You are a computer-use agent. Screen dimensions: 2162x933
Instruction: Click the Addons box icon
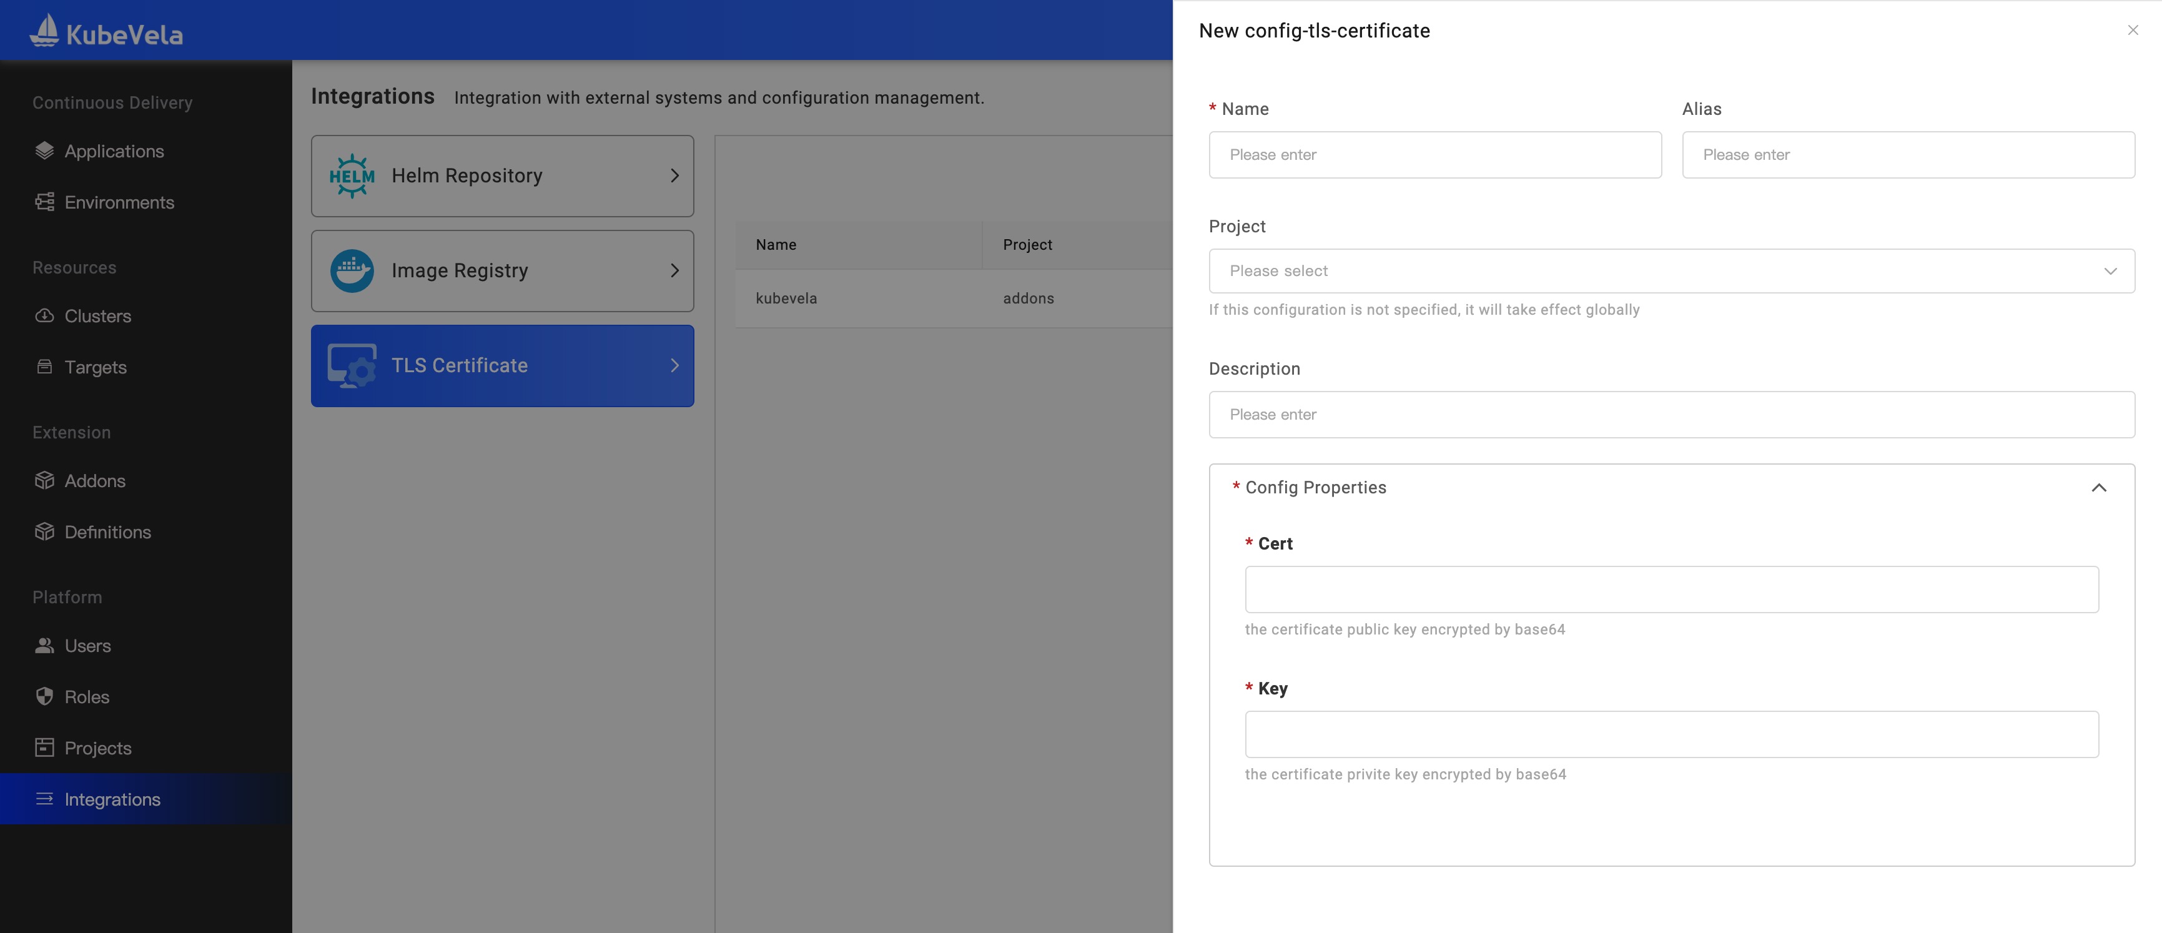pos(44,481)
